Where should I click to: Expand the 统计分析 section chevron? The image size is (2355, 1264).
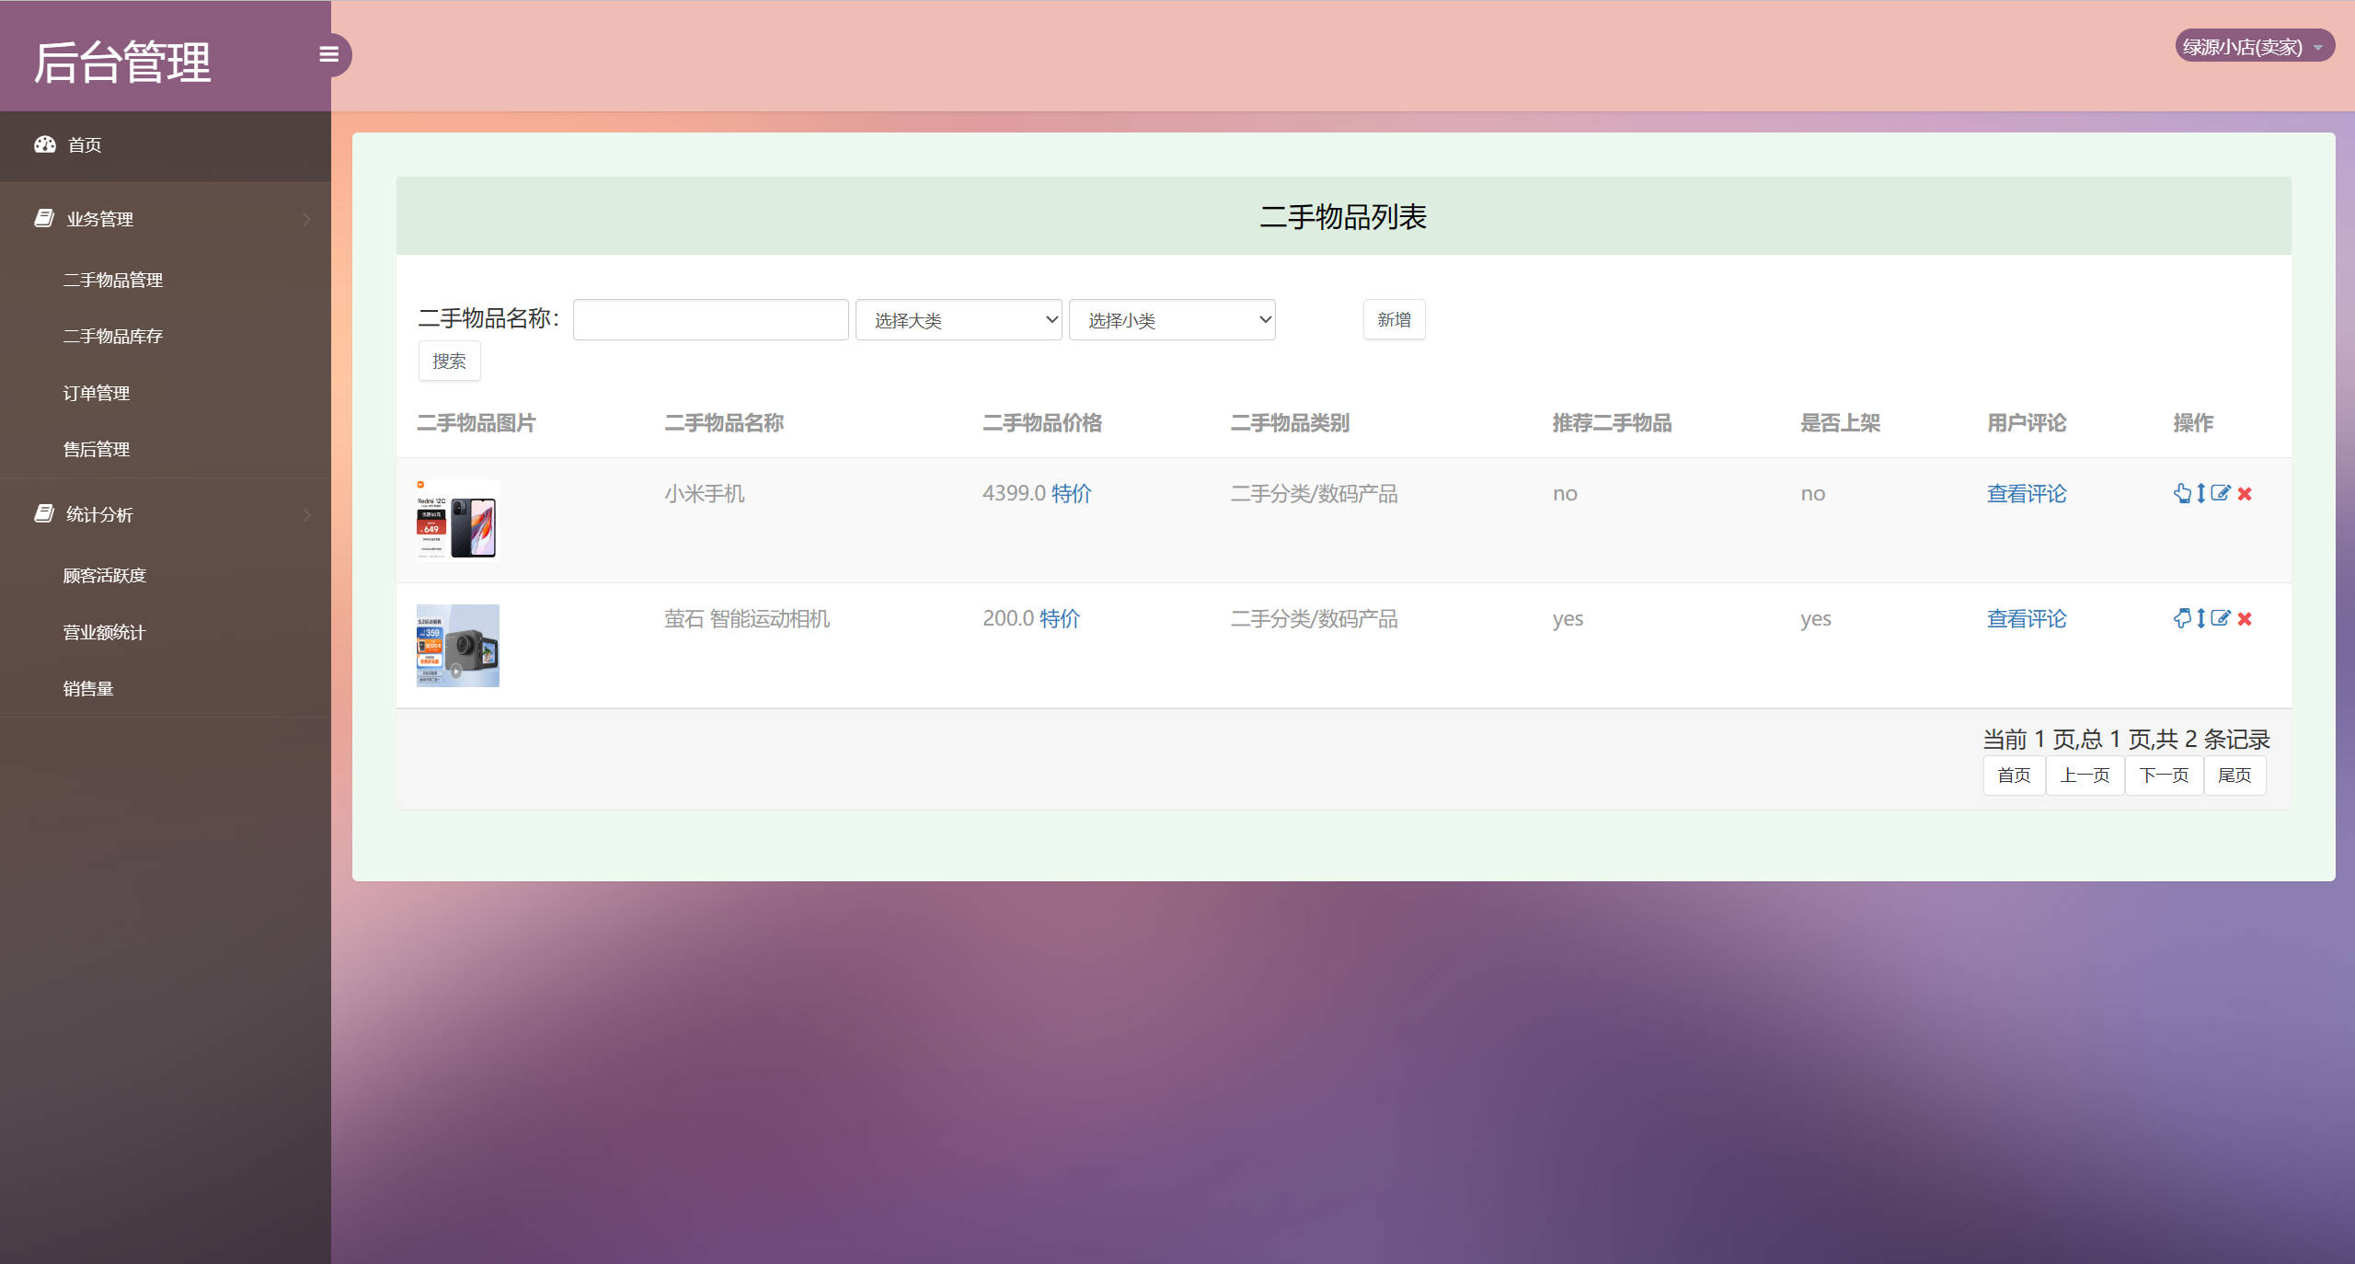click(308, 514)
